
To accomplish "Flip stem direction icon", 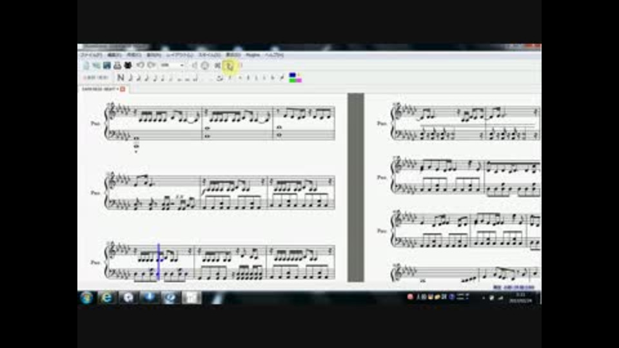I will pos(282,78).
